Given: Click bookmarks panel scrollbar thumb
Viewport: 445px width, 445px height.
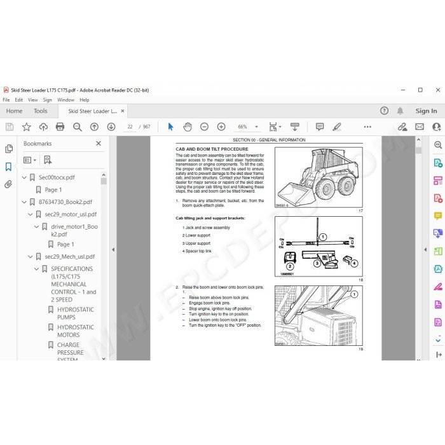Looking at the screenshot, I should point(104,181).
